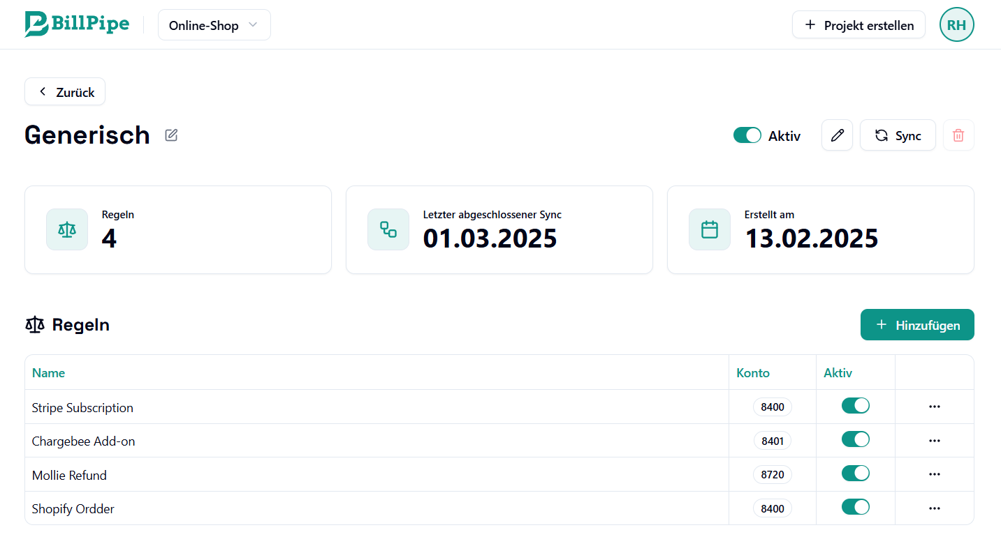Click the BillPipe logo

click(77, 24)
